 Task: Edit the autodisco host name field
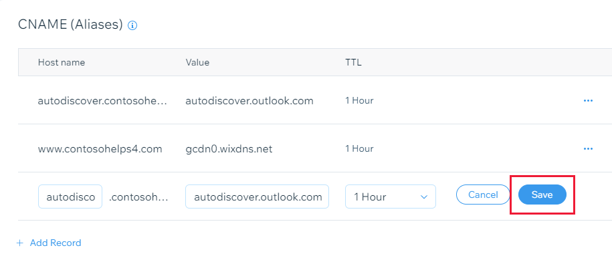tap(70, 197)
